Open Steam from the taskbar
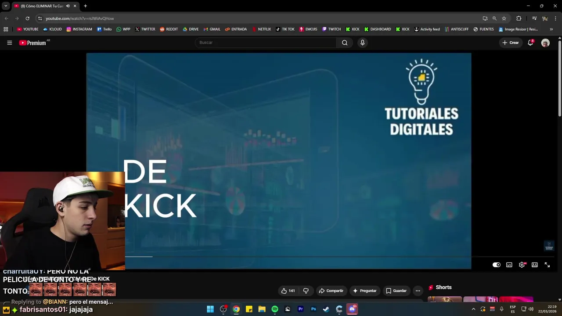Screen dimensions: 562x316 326,309
